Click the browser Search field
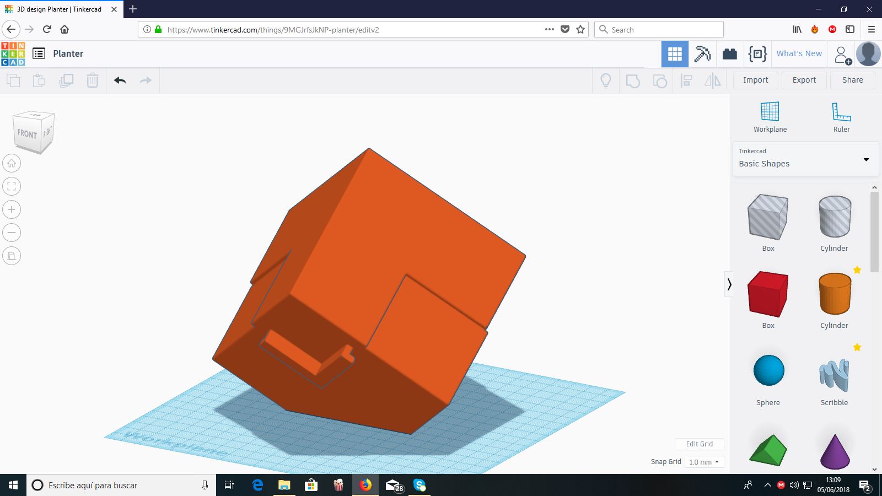The height and width of the screenshot is (496, 882). pos(659,30)
